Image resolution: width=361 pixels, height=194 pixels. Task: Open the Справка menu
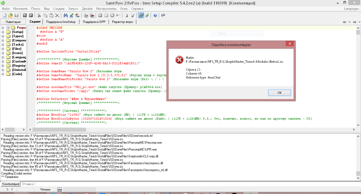click(x=137, y=9)
